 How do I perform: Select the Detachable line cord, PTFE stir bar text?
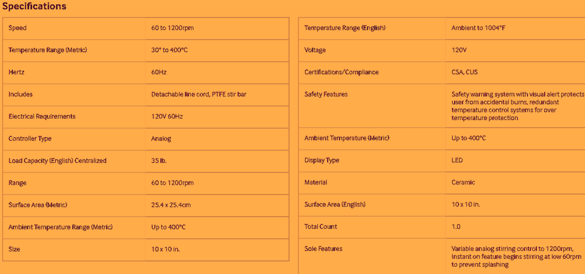199,94
